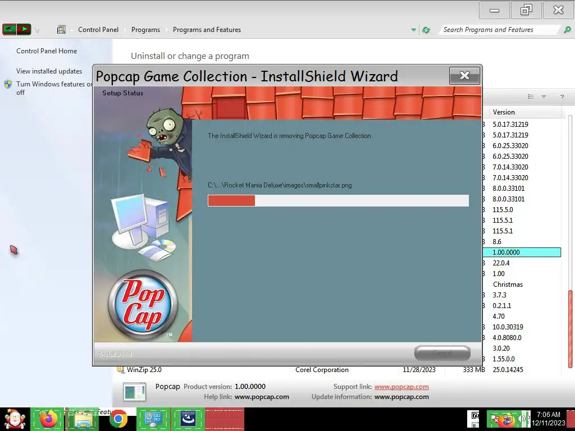This screenshot has height=431, width=575.
Task: Go forward with the green right arrow
Action: [24, 29]
